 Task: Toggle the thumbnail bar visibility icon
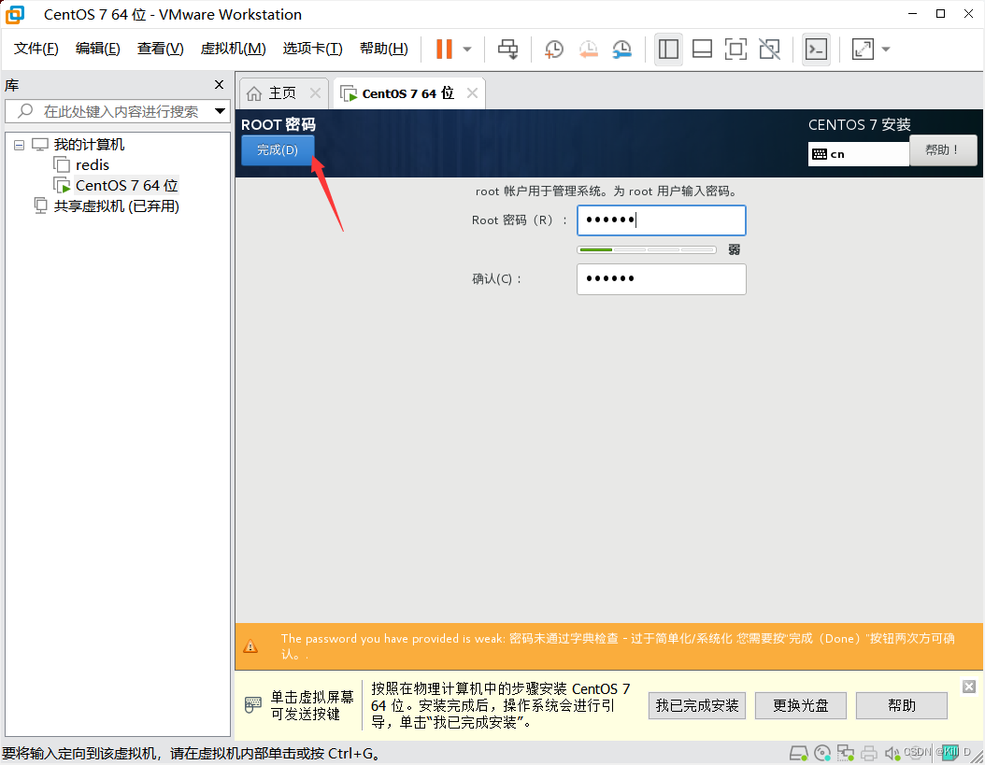coord(702,50)
